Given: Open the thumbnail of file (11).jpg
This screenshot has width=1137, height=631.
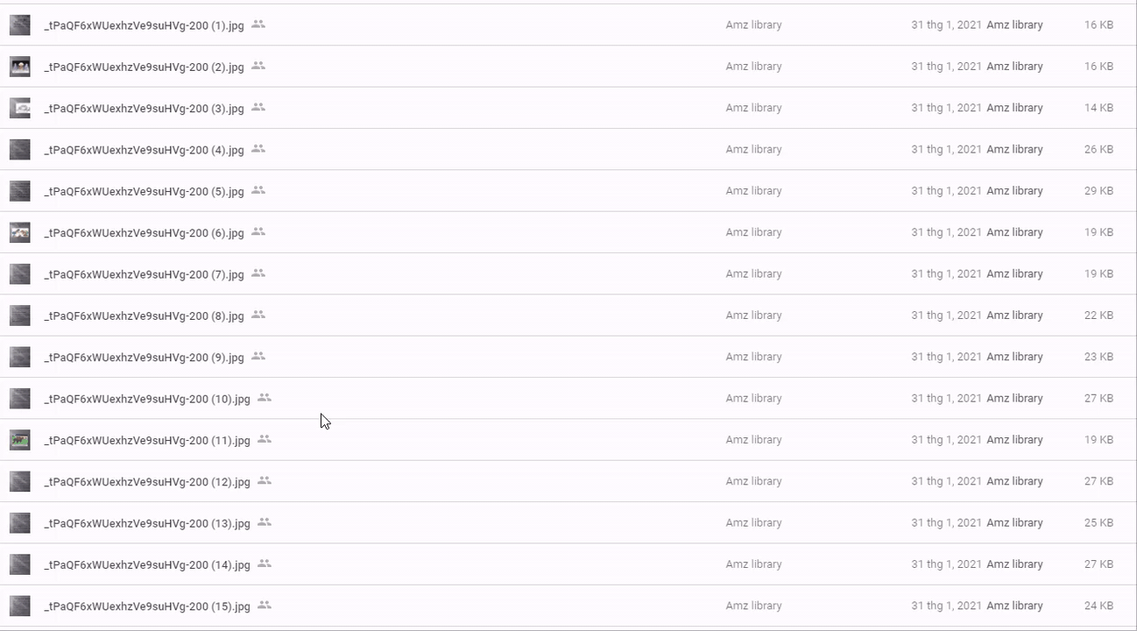Looking at the screenshot, I should click(x=20, y=440).
